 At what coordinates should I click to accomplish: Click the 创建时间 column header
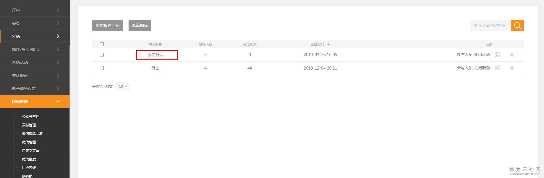(x=317, y=44)
